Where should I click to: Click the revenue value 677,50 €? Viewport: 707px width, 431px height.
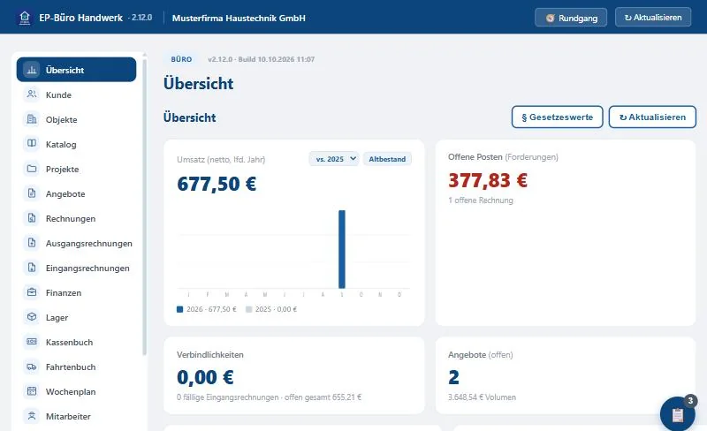click(x=217, y=184)
